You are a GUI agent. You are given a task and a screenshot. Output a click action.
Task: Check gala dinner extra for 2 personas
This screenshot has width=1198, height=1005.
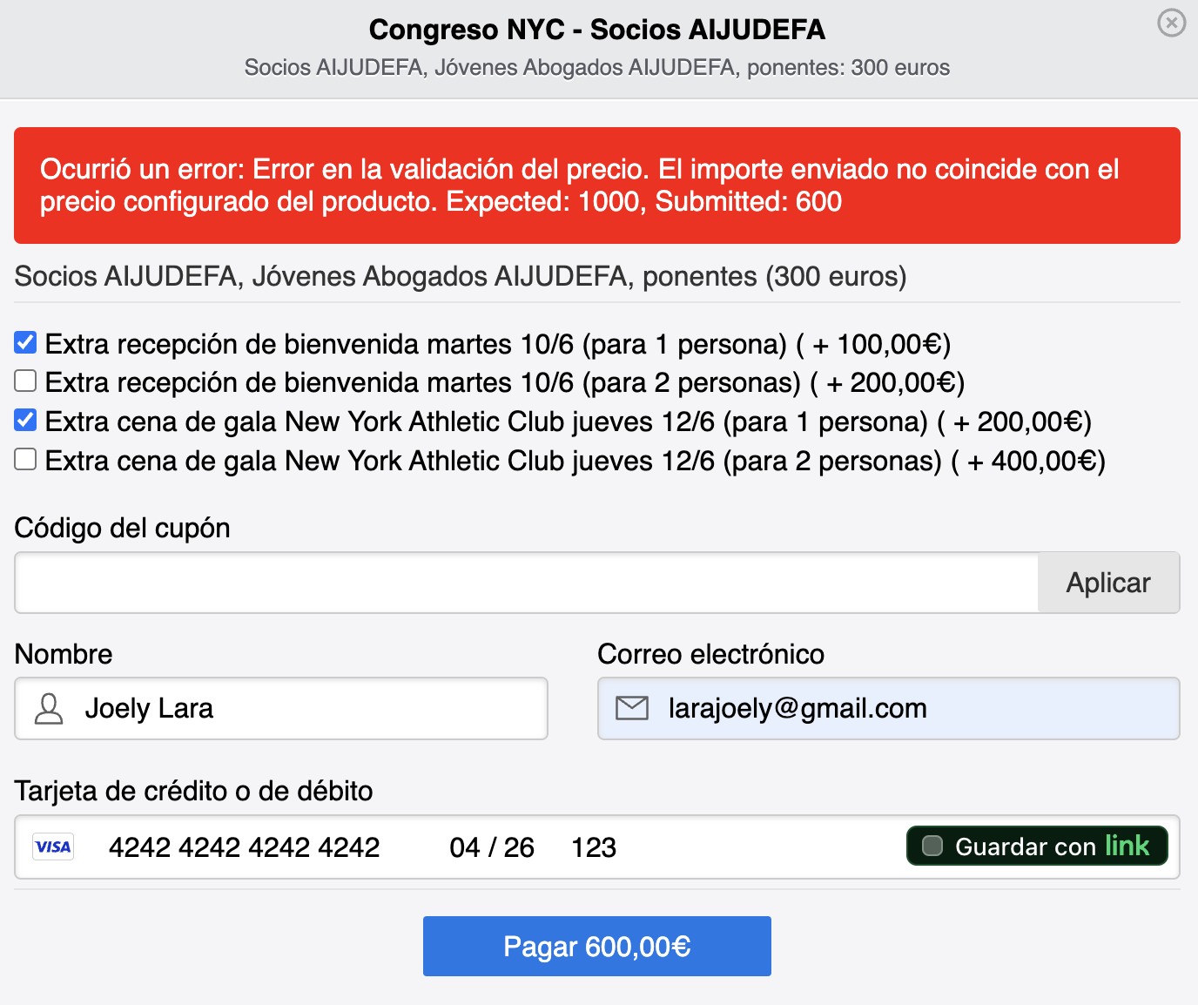(x=26, y=459)
